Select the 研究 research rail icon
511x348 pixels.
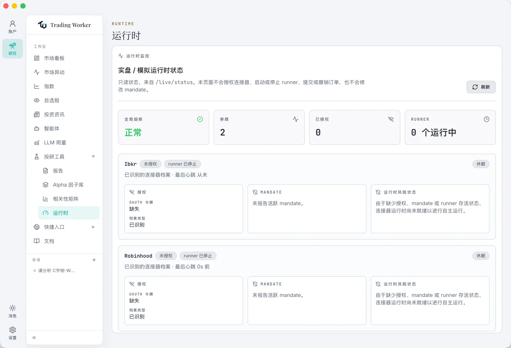pos(13,48)
